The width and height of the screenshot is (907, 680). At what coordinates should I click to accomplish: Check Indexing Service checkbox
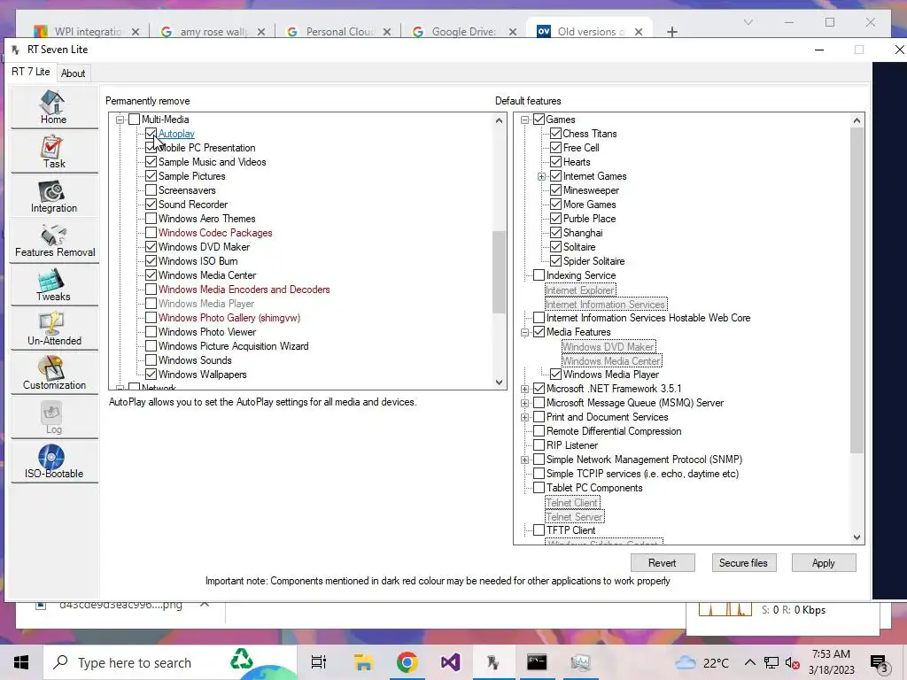pos(539,275)
